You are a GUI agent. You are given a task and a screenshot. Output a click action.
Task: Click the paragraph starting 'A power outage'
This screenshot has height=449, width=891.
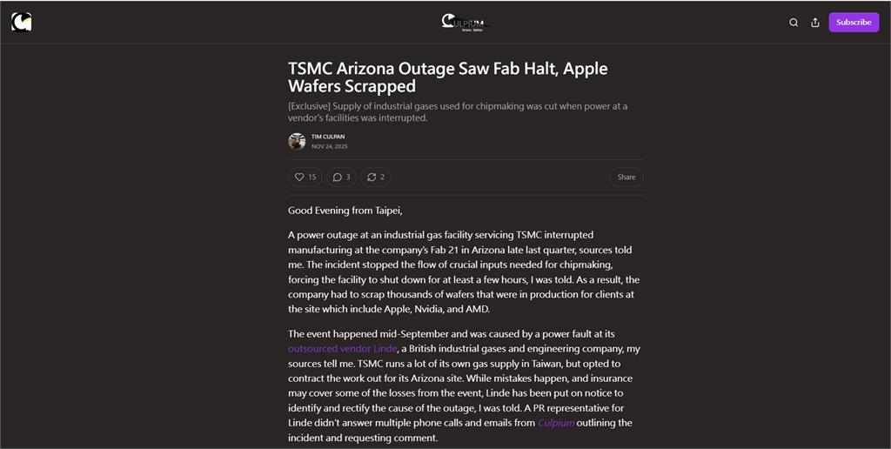point(463,265)
